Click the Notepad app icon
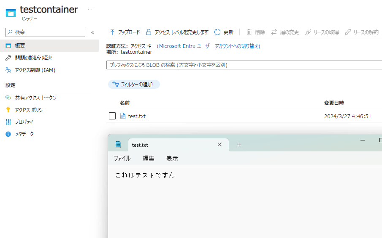The image size is (382, 238). [118, 145]
